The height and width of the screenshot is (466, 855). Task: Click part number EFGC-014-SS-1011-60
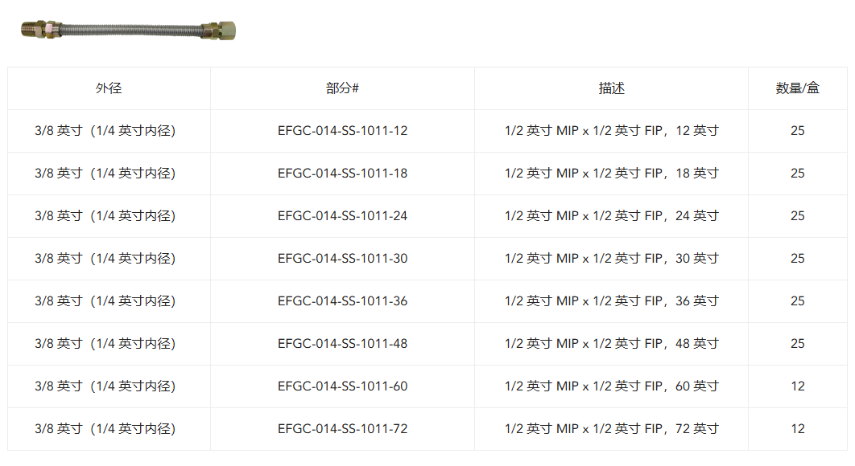tap(342, 386)
